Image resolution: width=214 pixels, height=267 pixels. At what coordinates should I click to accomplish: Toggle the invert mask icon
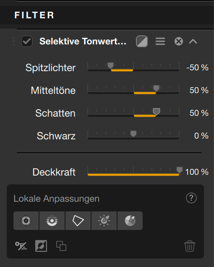(41, 246)
